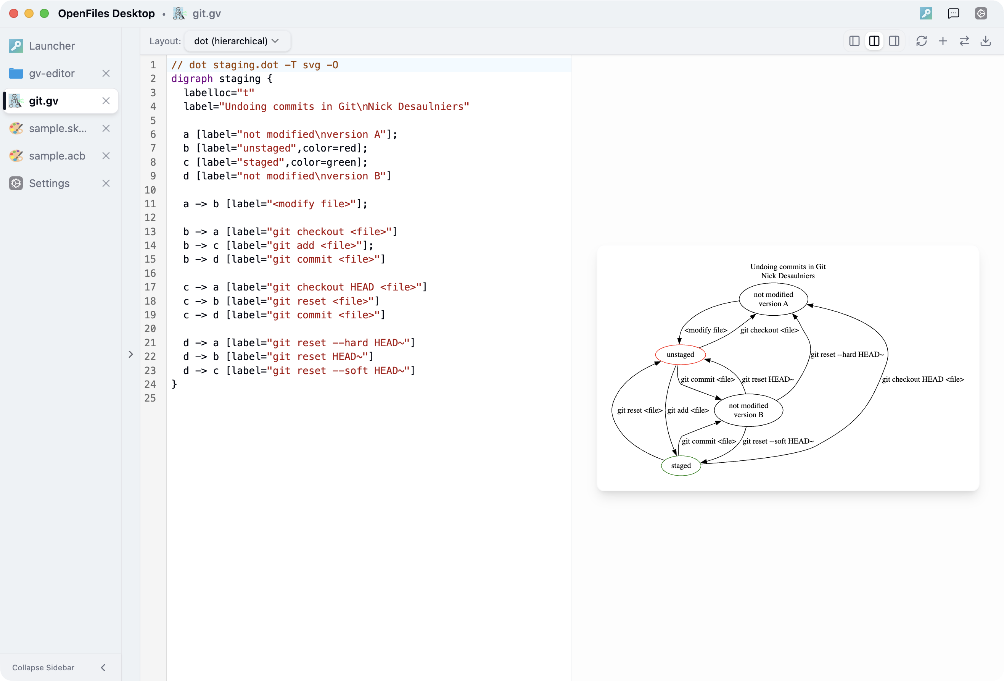Close the Settings tab

coord(106,183)
